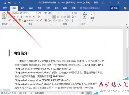Screen dimensions: 129x95
Task: Click the bullet list icon
Action: pyautogui.click(x=54, y=13)
